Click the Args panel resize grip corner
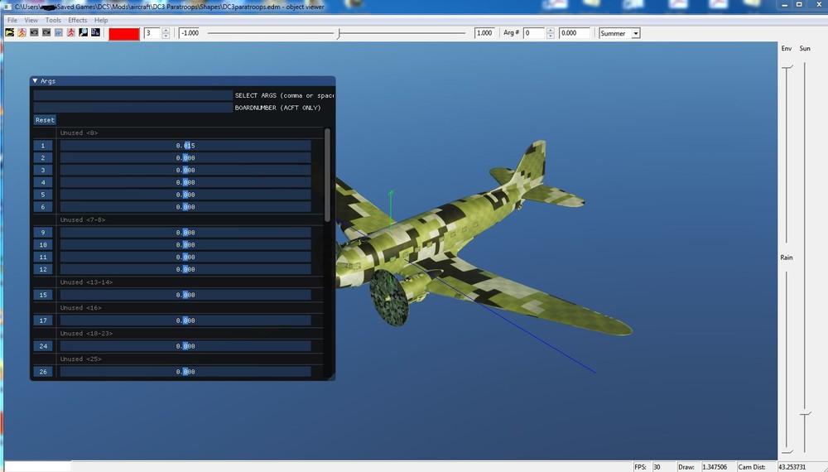 click(x=331, y=376)
